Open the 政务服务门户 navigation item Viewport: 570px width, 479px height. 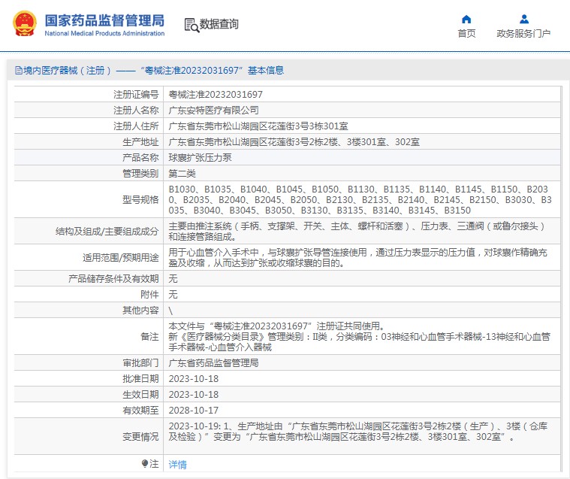click(x=523, y=33)
